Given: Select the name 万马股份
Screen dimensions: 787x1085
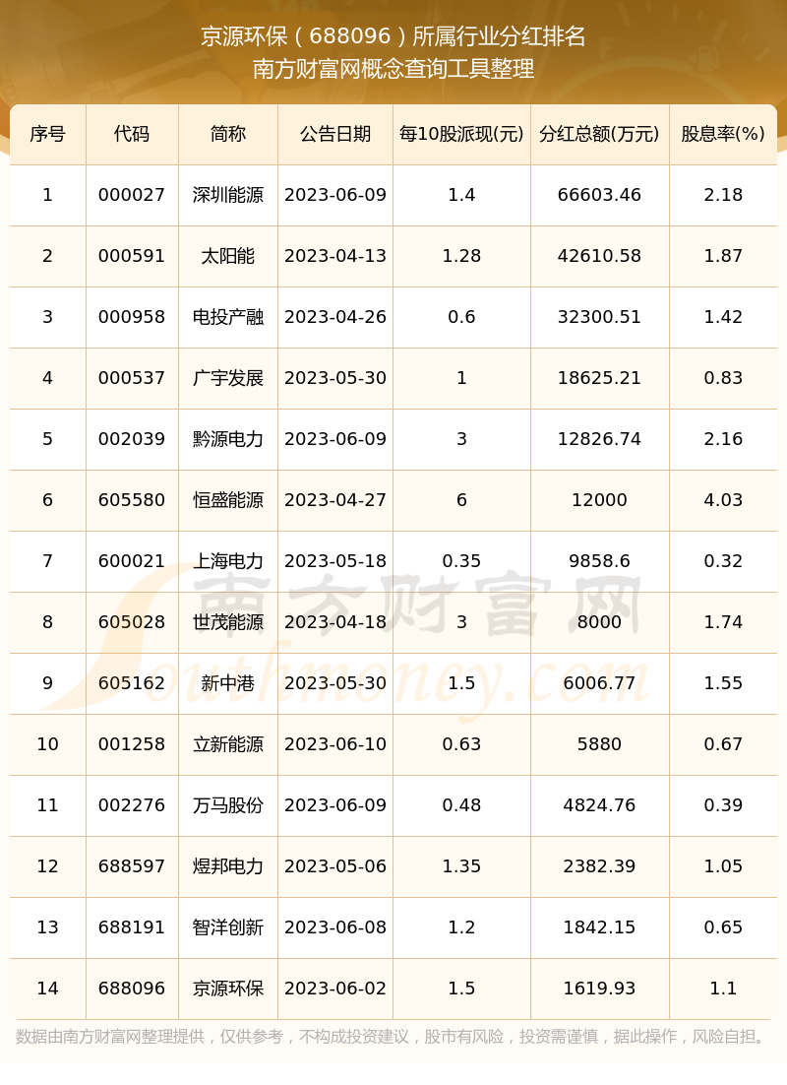Looking at the screenshot, I should (228, 805).
